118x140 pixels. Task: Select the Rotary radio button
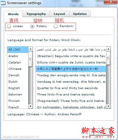32,26
